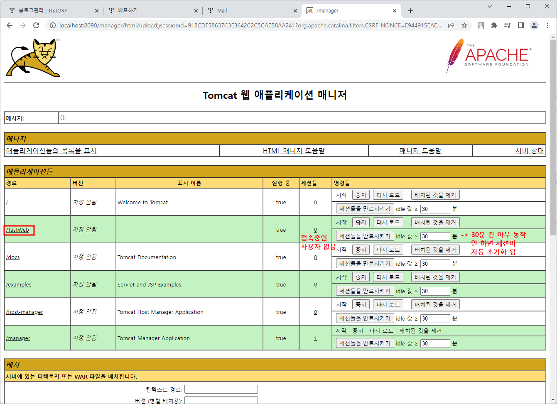Screen dimensions: 557x404
Task: Click the Tomcat cat logo
Action: click(x=33, y=58)
